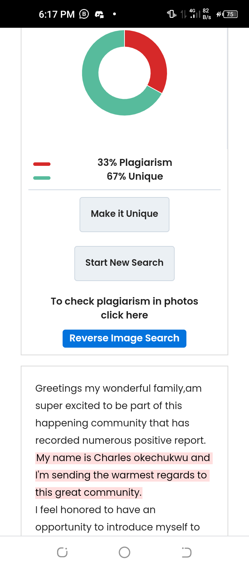Tap the Discord notification icon
This screenshot has height=569, width=249.
pos(100,14)
